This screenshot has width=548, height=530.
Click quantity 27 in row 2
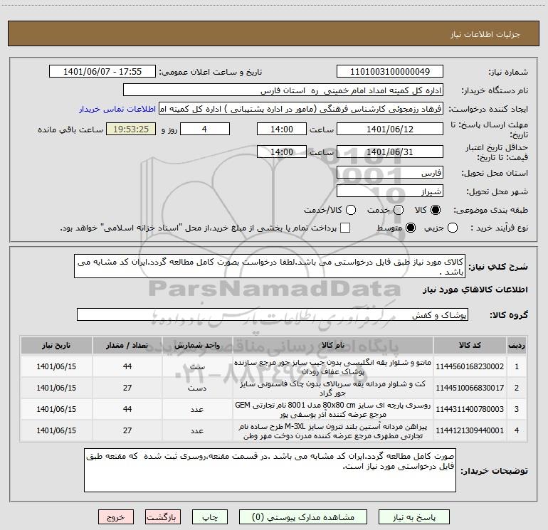(x=127, y=388)
